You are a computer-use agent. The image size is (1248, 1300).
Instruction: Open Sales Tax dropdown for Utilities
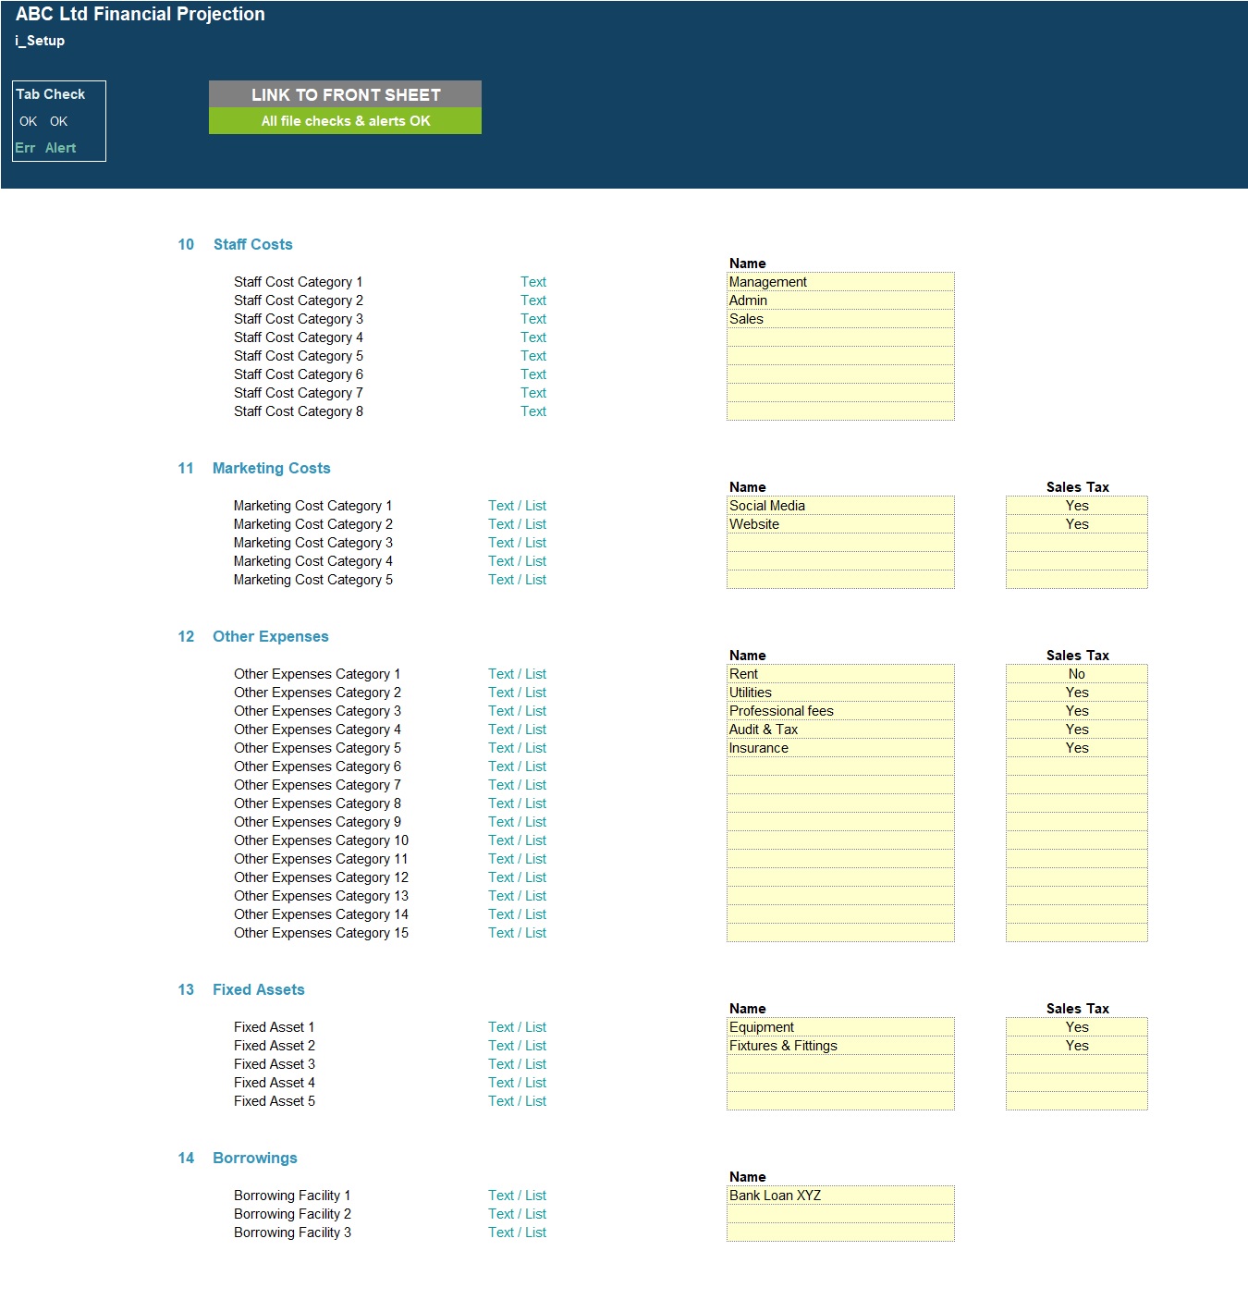pyautogui.click(x=1077, y=693)
